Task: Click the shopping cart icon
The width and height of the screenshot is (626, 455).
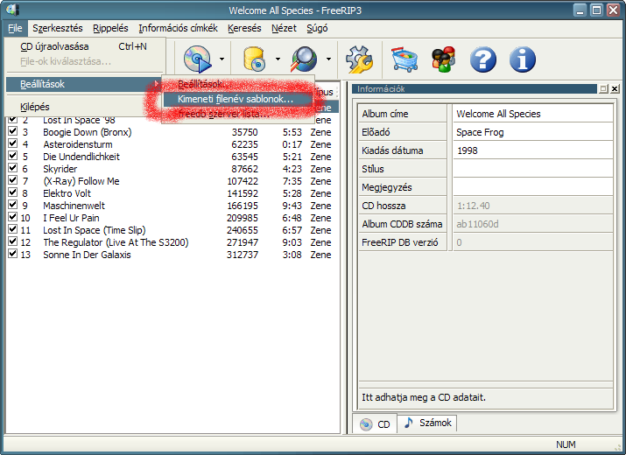Action: pyautogui.click(x=404, y=59)
